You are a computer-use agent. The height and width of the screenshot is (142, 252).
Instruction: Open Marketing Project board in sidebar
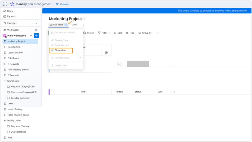(20, 41)
